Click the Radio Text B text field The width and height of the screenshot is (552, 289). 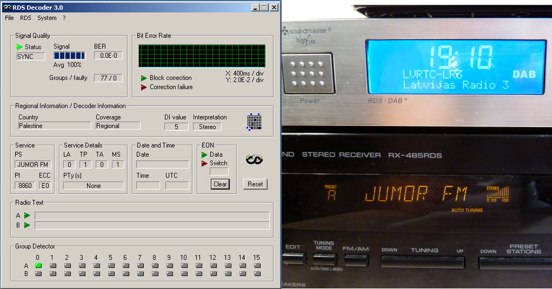tap(152, 225)
